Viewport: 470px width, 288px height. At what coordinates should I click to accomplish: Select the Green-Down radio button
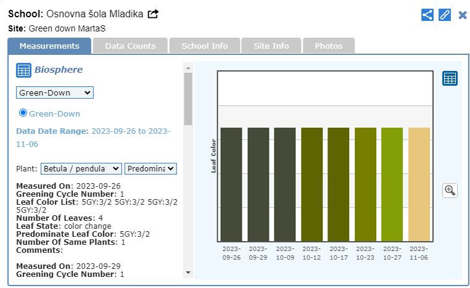(23, 113)
